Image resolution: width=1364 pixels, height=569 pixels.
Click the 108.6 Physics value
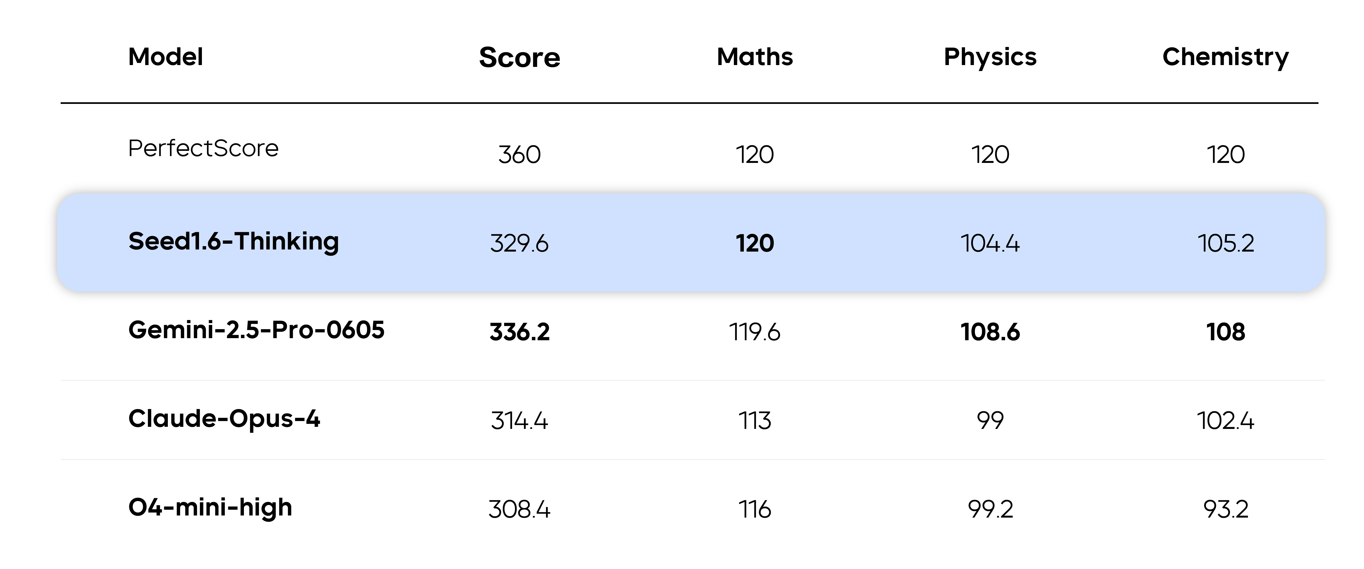click(990, 332)
